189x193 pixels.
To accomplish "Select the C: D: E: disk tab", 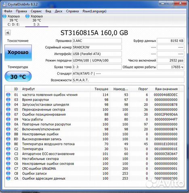I will tap(13, 21).
